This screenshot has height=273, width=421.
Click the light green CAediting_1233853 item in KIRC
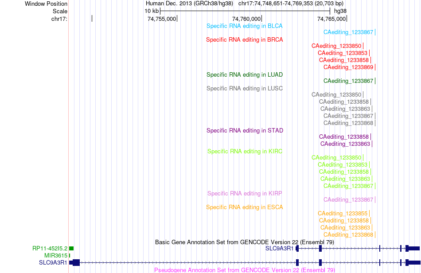(x=342, y=165)
